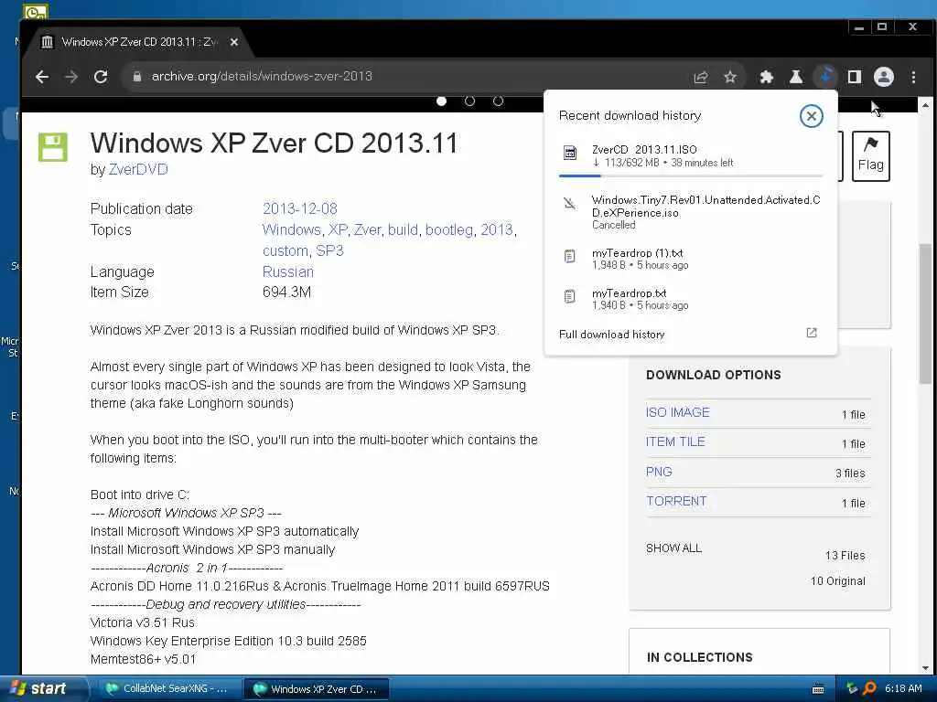Viewport: 937px width, 702px height.
Task: Click the browser forward arrow
Action: [71, 77]
